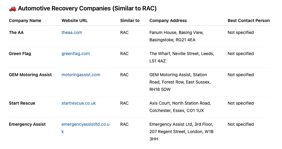
Task: Click the Fanum House Basingstoke address
Action: coord(176,36)
